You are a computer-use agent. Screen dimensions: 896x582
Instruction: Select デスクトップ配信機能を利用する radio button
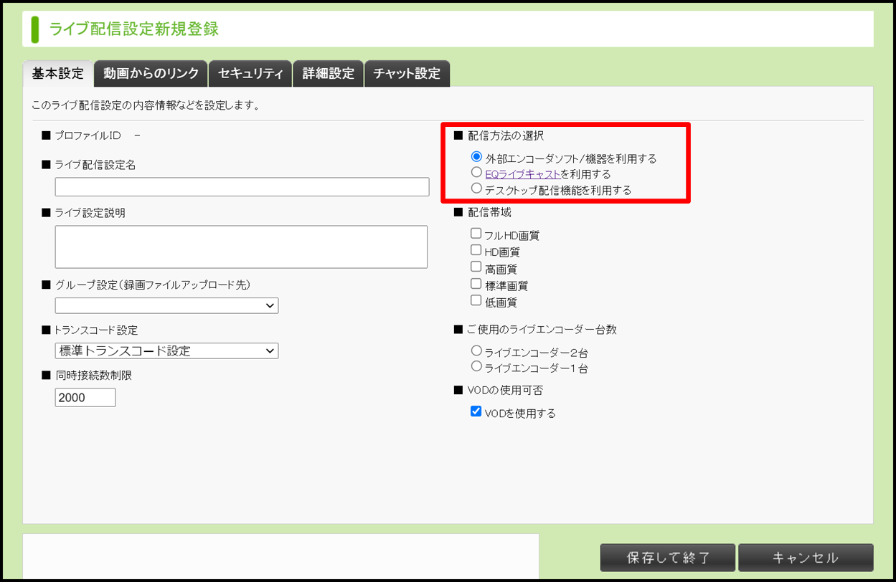point(476,189)
